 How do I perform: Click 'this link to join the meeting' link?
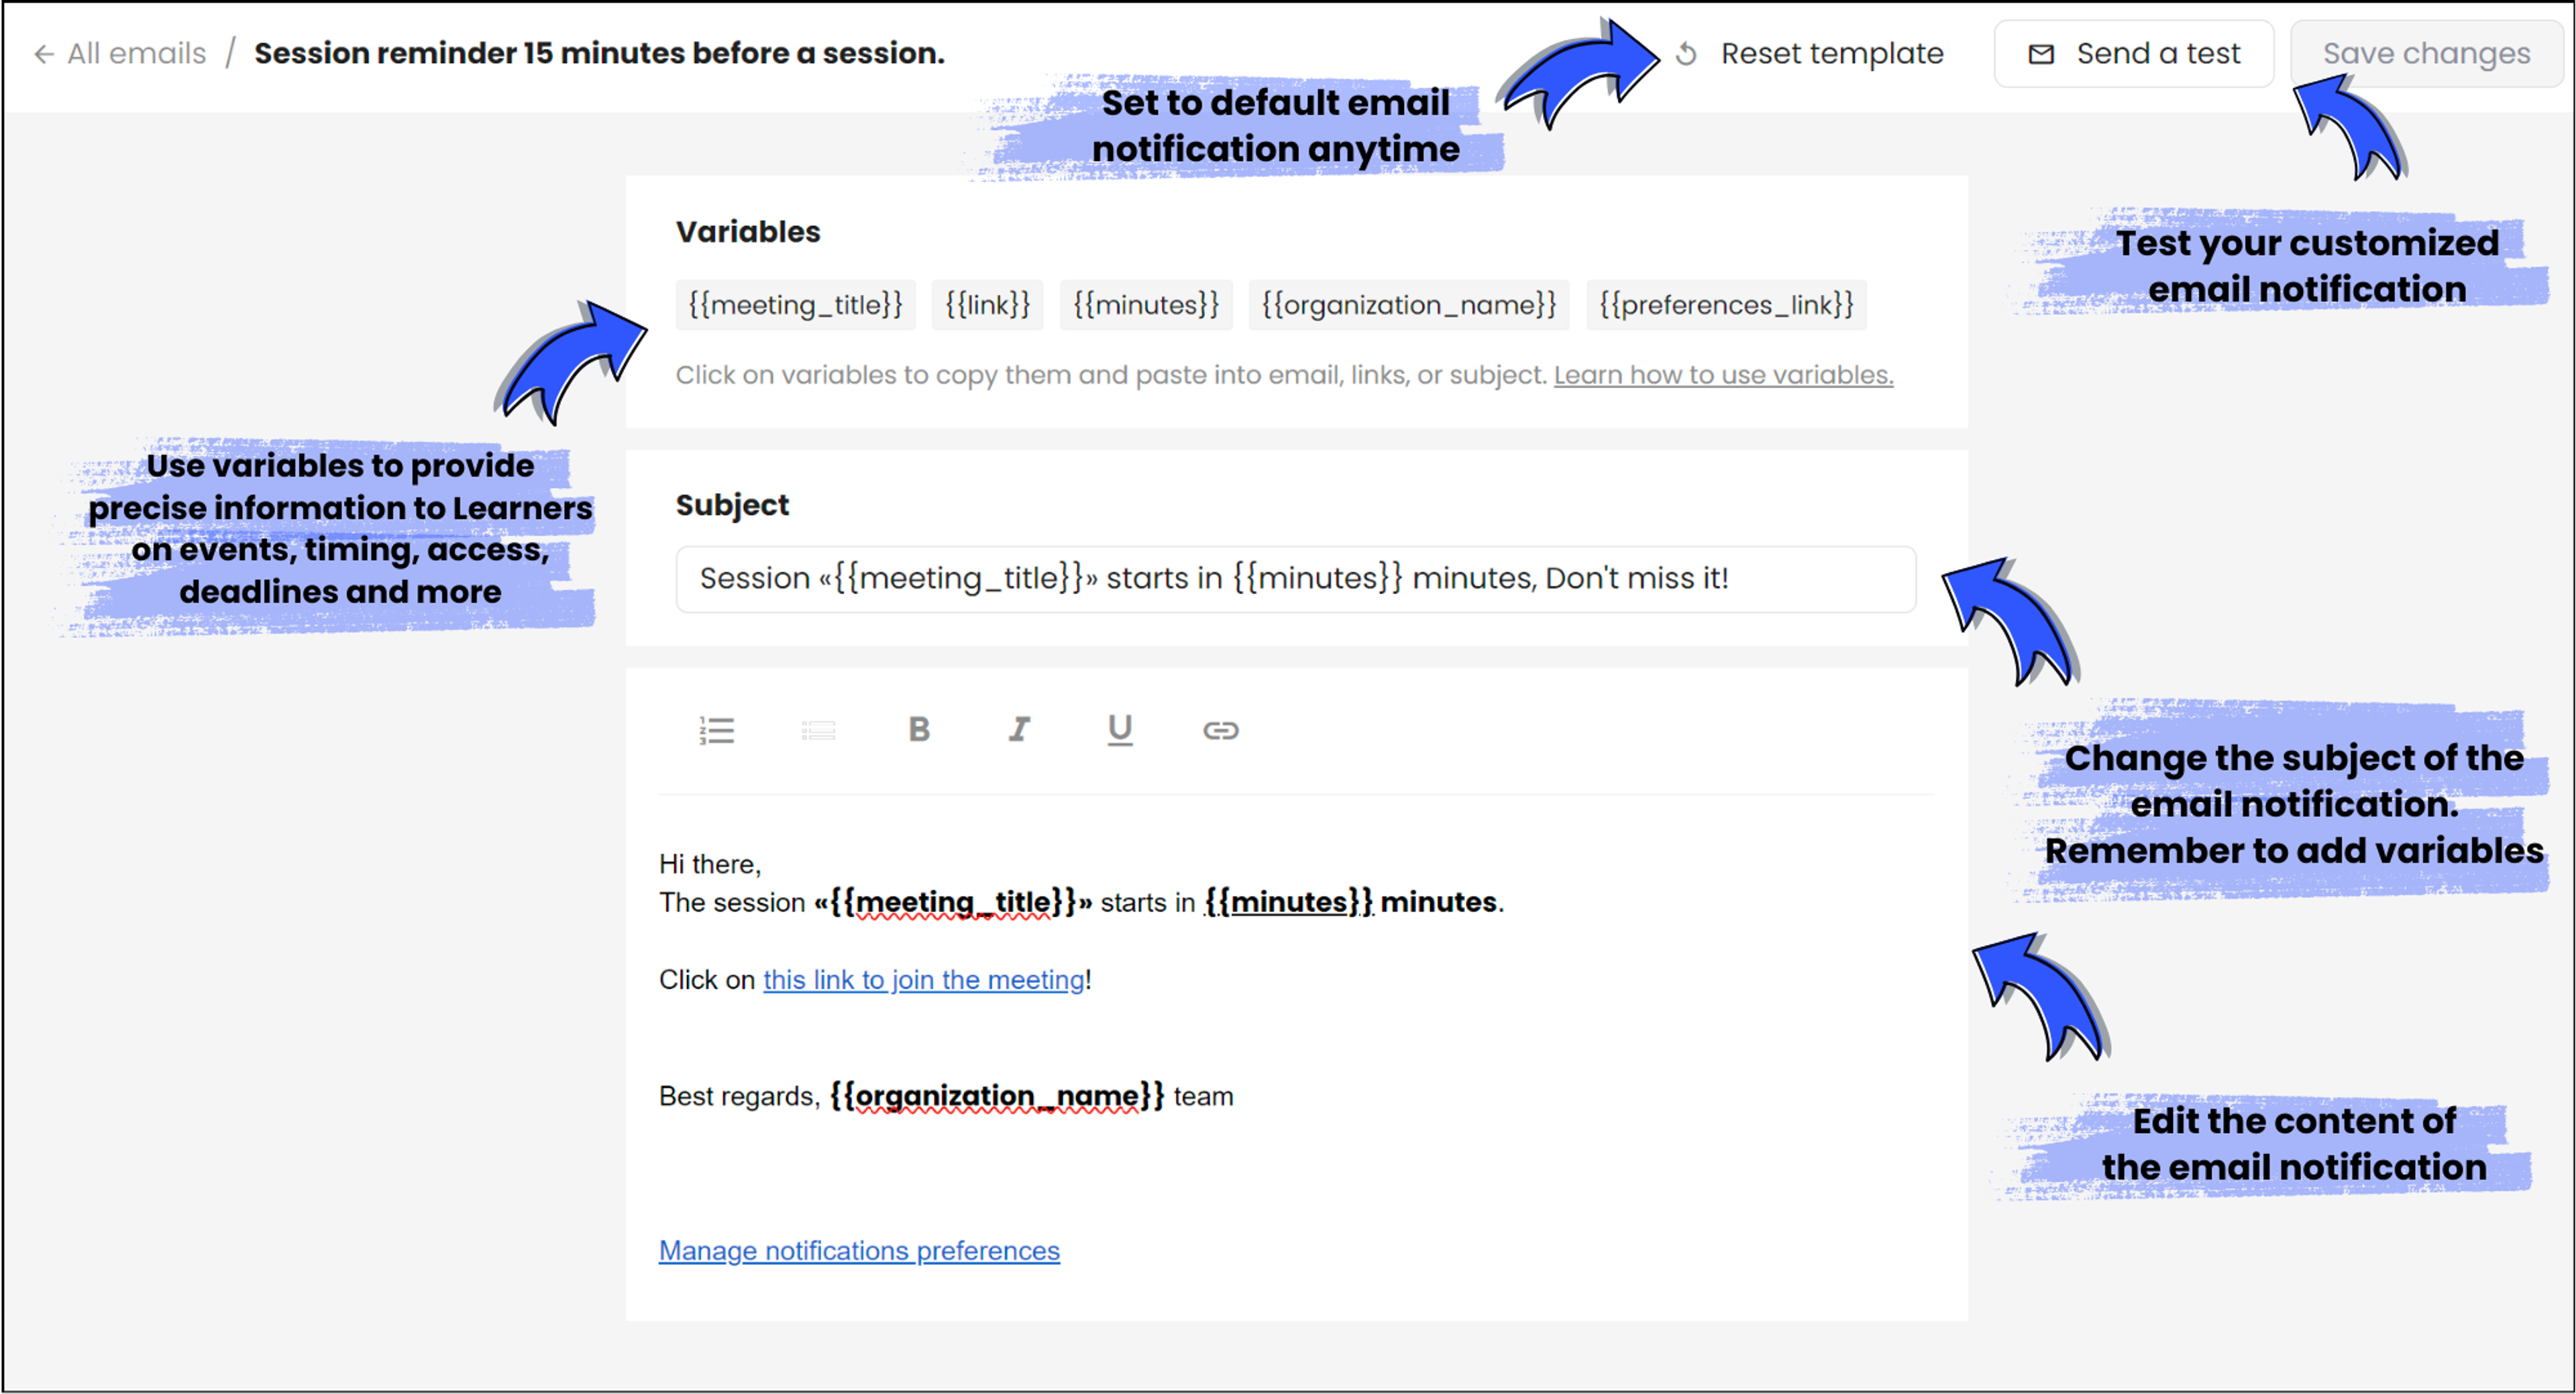pos(924,980)
